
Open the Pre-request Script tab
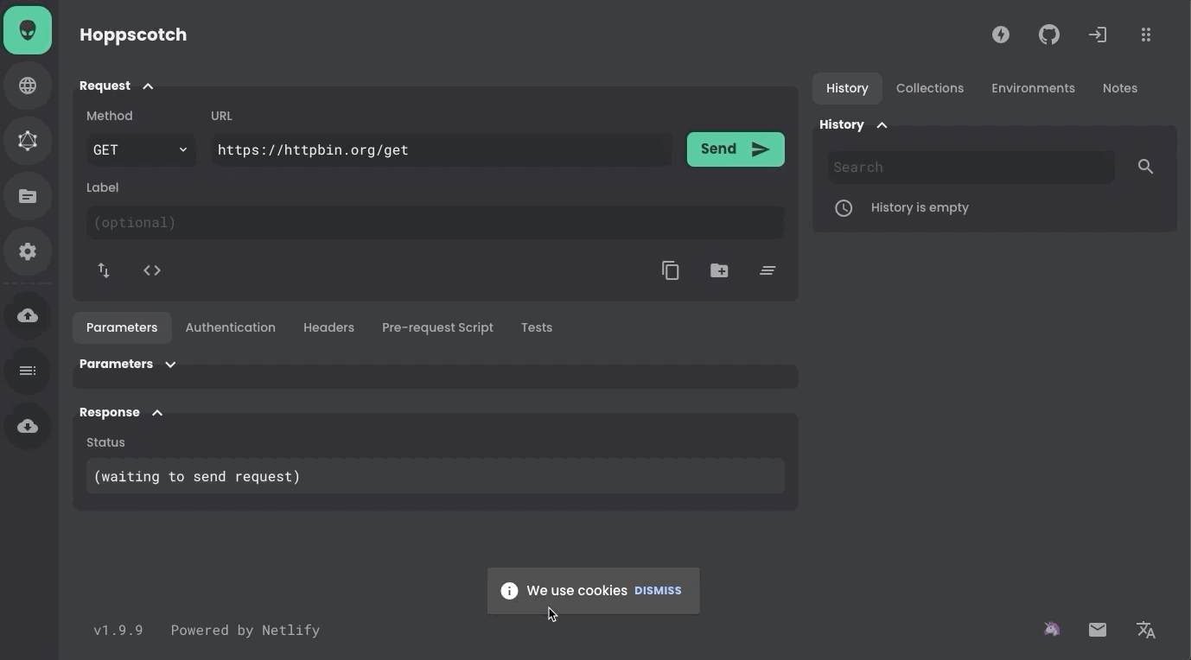click(x=437, y=327)
